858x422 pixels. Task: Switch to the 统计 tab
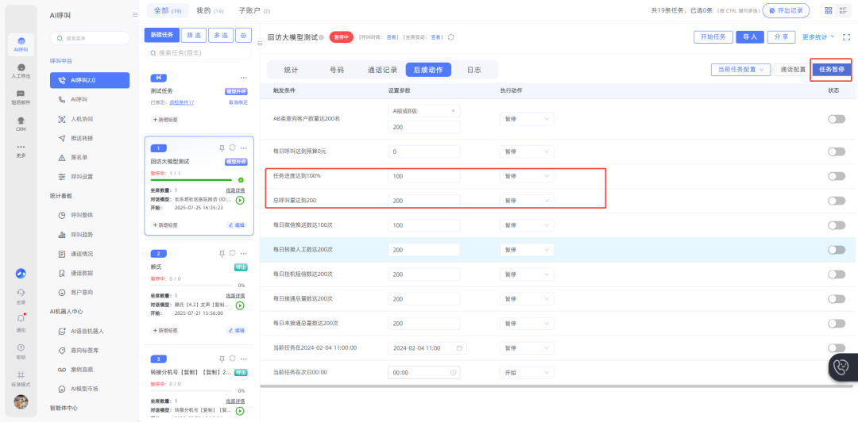pyautogui.click(x=291, y=70)
